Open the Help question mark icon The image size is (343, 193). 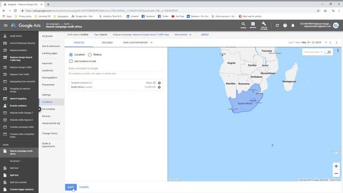(x=285, y=25)
